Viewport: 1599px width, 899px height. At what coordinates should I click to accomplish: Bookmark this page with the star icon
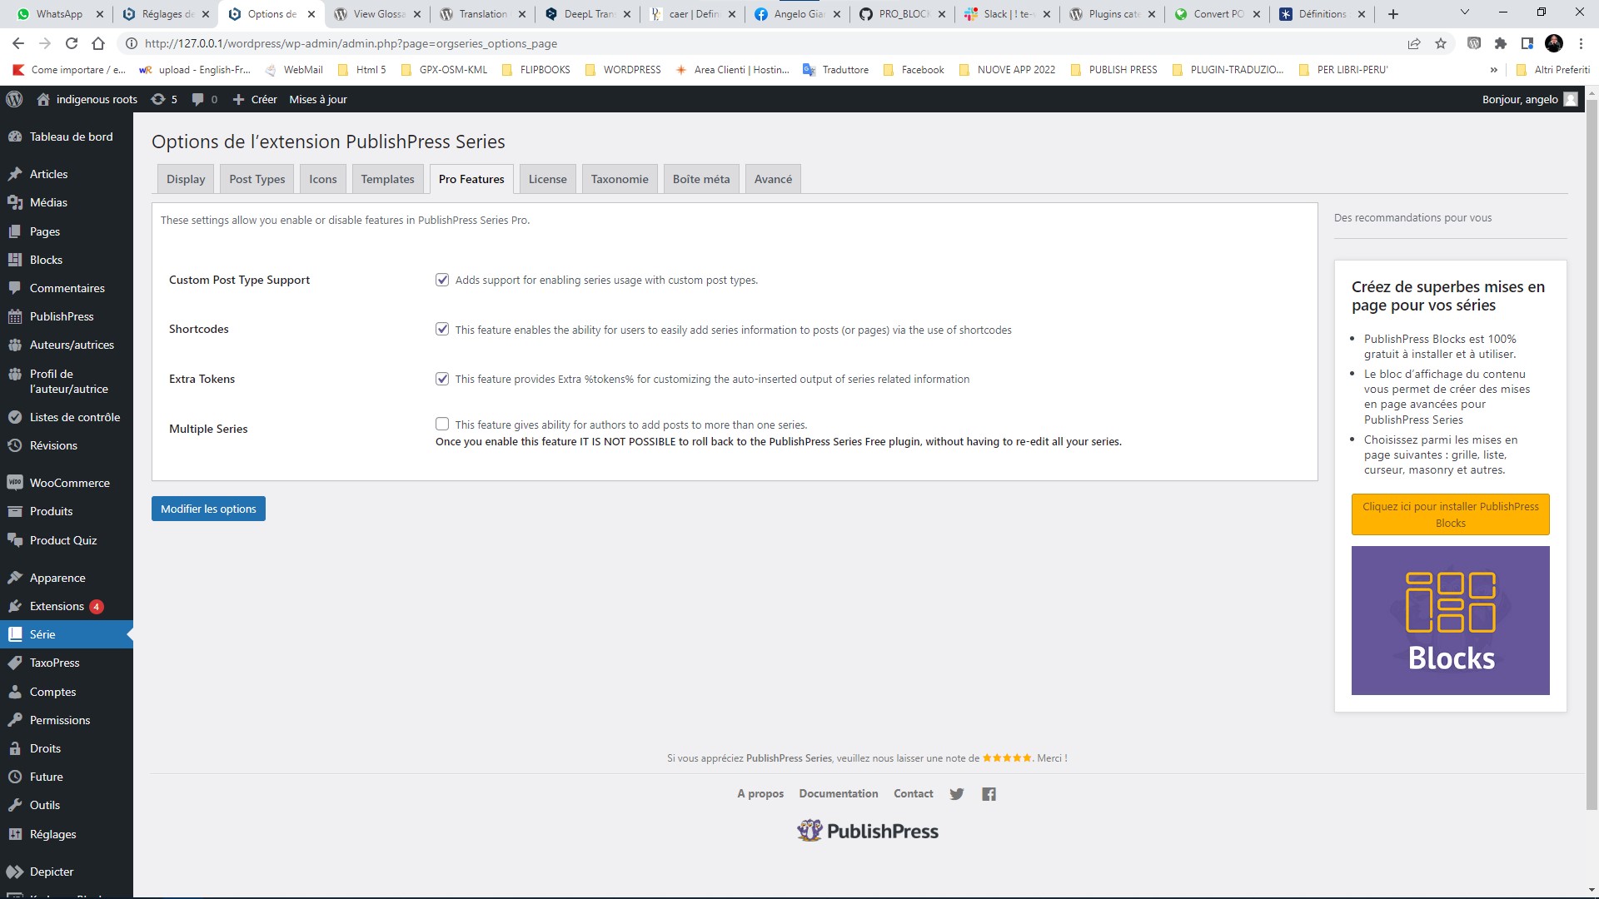click(1441, 43)
